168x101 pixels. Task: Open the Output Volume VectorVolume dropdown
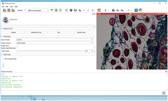[55, 43]
